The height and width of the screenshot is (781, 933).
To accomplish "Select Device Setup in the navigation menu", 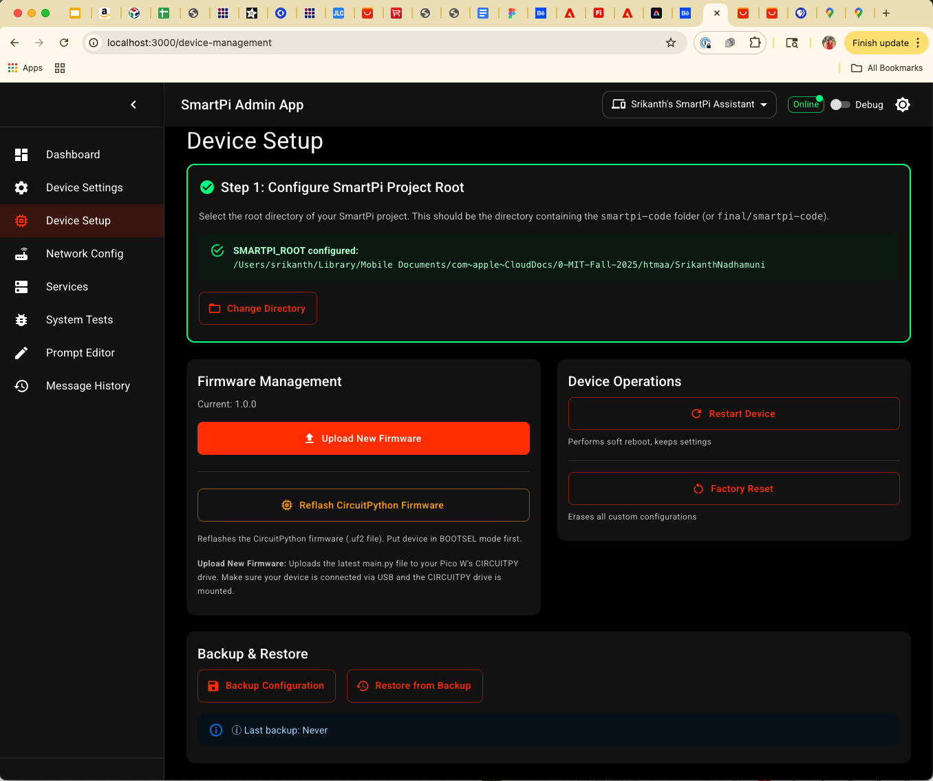I will coord(78,220).
